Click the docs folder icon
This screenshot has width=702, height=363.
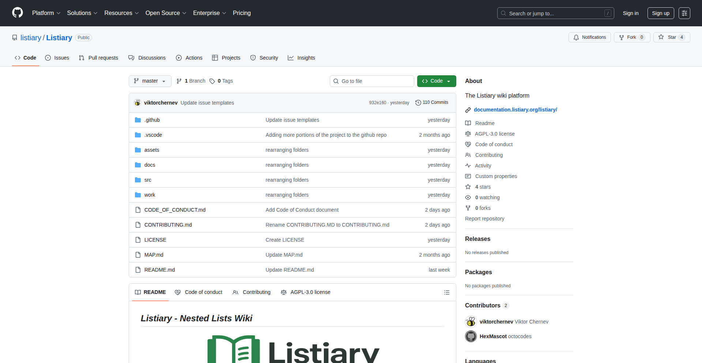(x=138, y=165)
